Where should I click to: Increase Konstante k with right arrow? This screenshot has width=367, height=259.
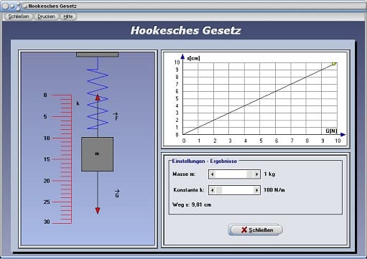[256, 190]
